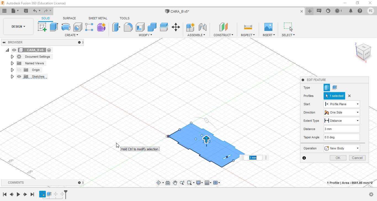Open the MODIFY menu
This screenshot has height=201, width=377.
145,35
